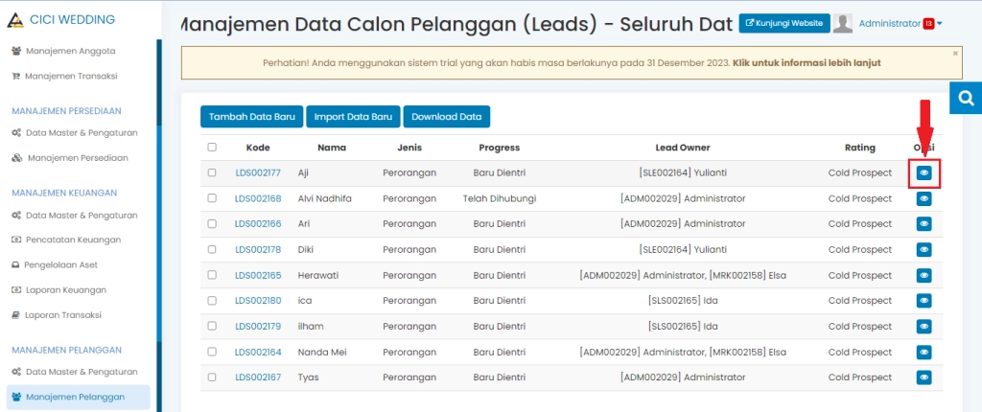Open Pencatatan Keuangan menu item

[x=66, y=240]
